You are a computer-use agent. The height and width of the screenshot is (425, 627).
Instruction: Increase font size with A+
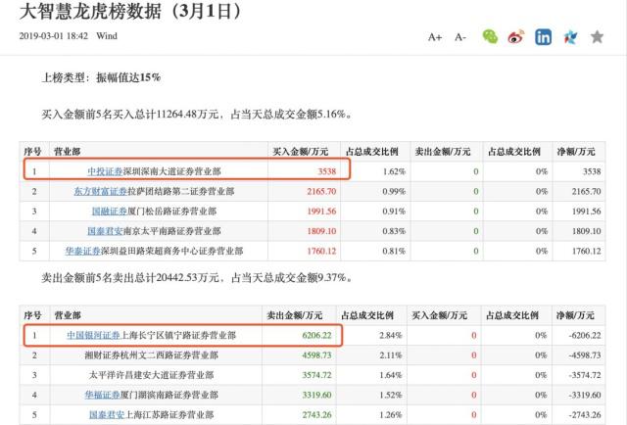[x=435, y=37]
